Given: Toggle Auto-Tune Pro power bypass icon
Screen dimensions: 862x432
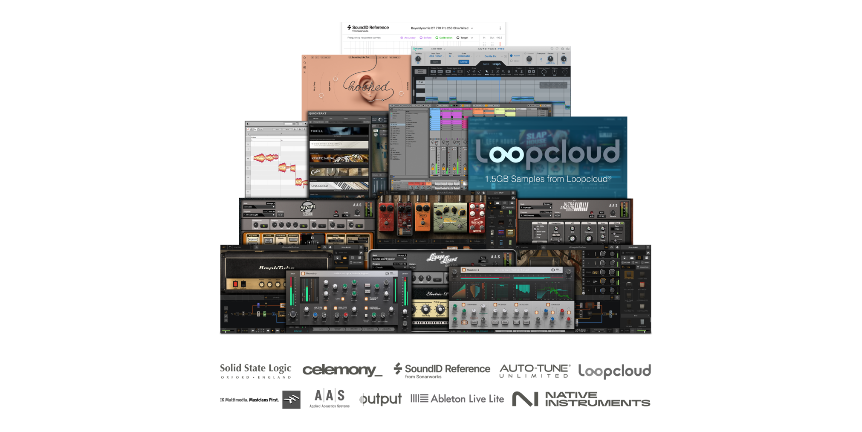Looking at the screenshot, I should [x=568, y=49].
